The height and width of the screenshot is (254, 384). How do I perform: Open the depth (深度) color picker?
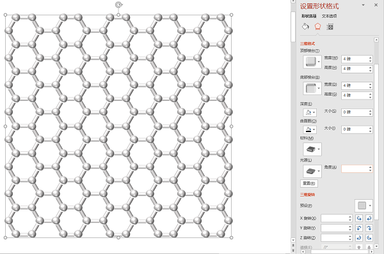(310, 112)
